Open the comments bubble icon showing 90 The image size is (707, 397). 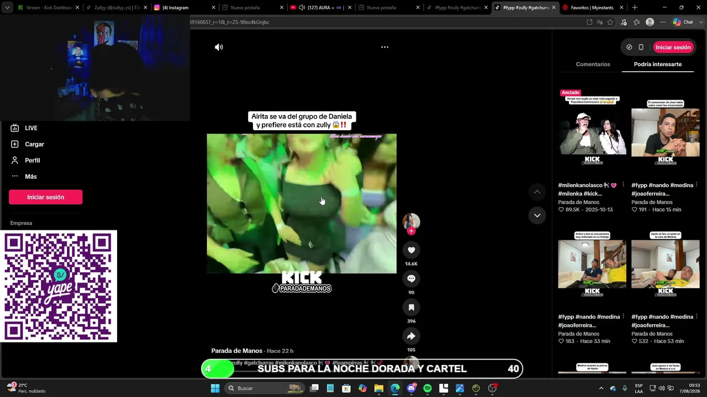(x=411, y=279)
